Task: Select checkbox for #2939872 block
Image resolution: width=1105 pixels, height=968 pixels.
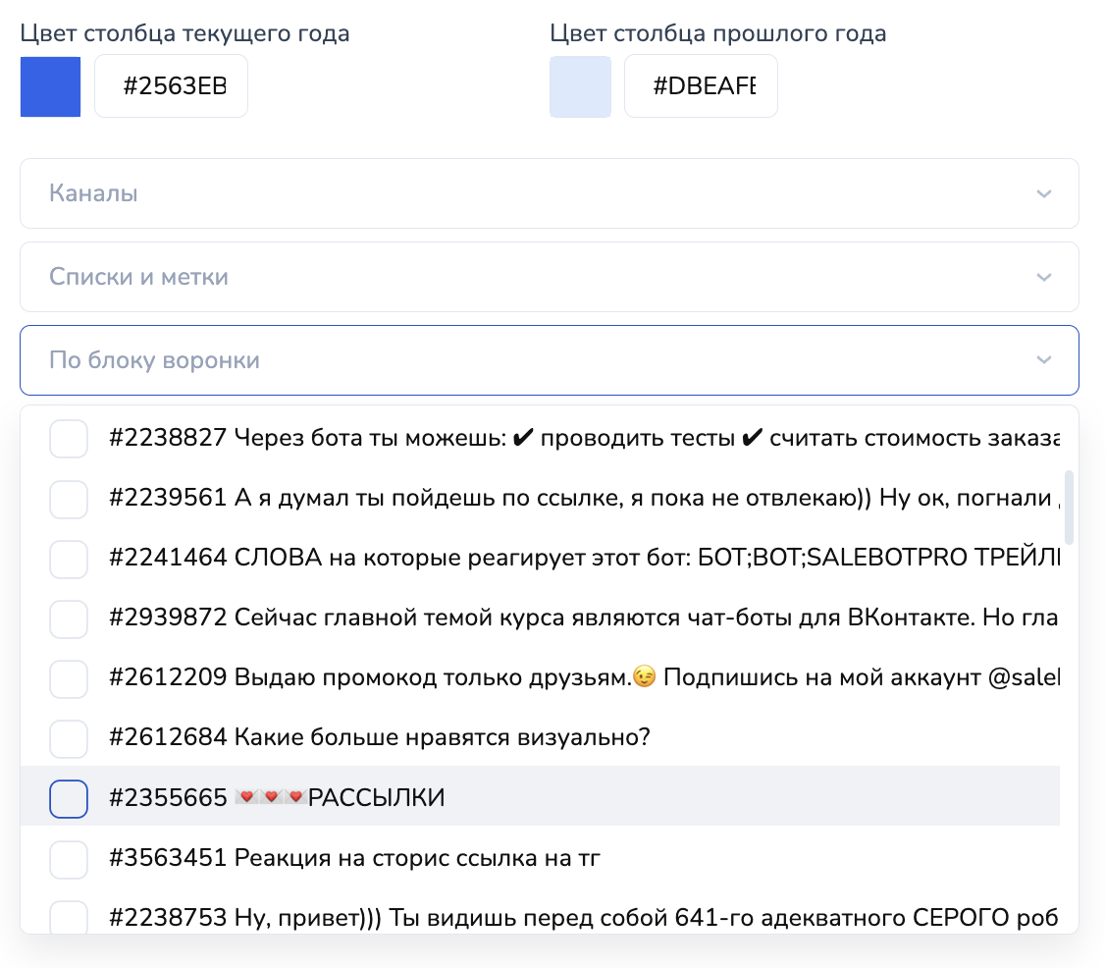Action: (x=69, y=618)
